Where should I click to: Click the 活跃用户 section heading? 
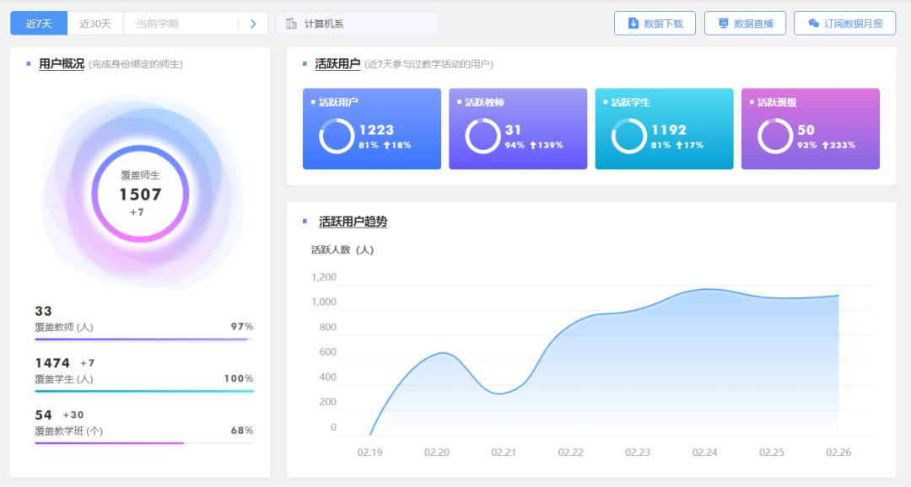point(337,64)
